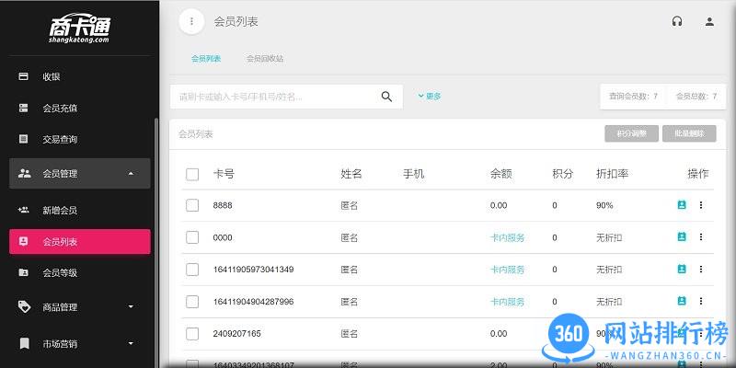Open member detail icon for card 16411904904287996
736x368 pixels.
coord(682,301)
